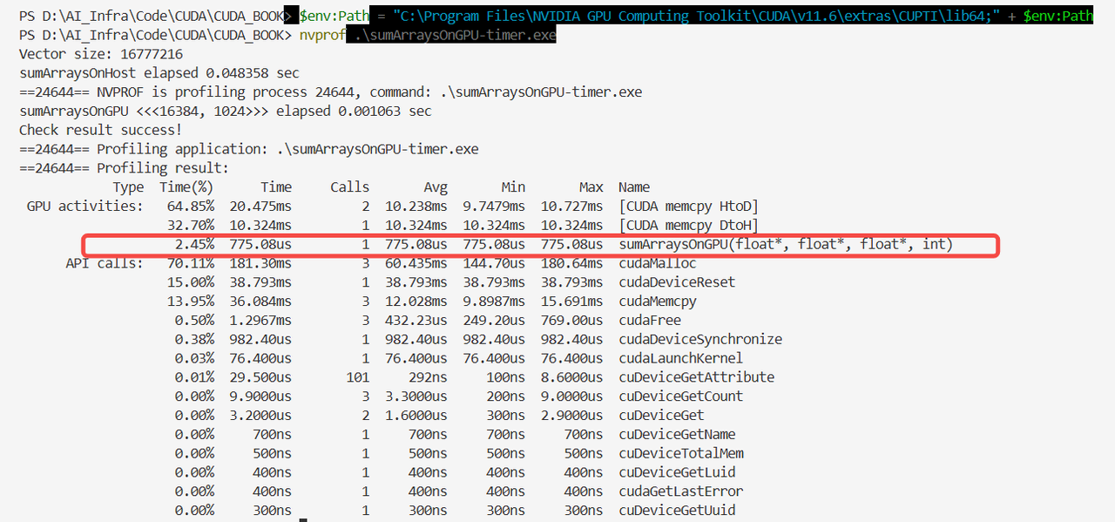Image resolution: width=1115 pixels, height=522 pixels.
Task: Click the 'Calls' column header
Action: 350,187
